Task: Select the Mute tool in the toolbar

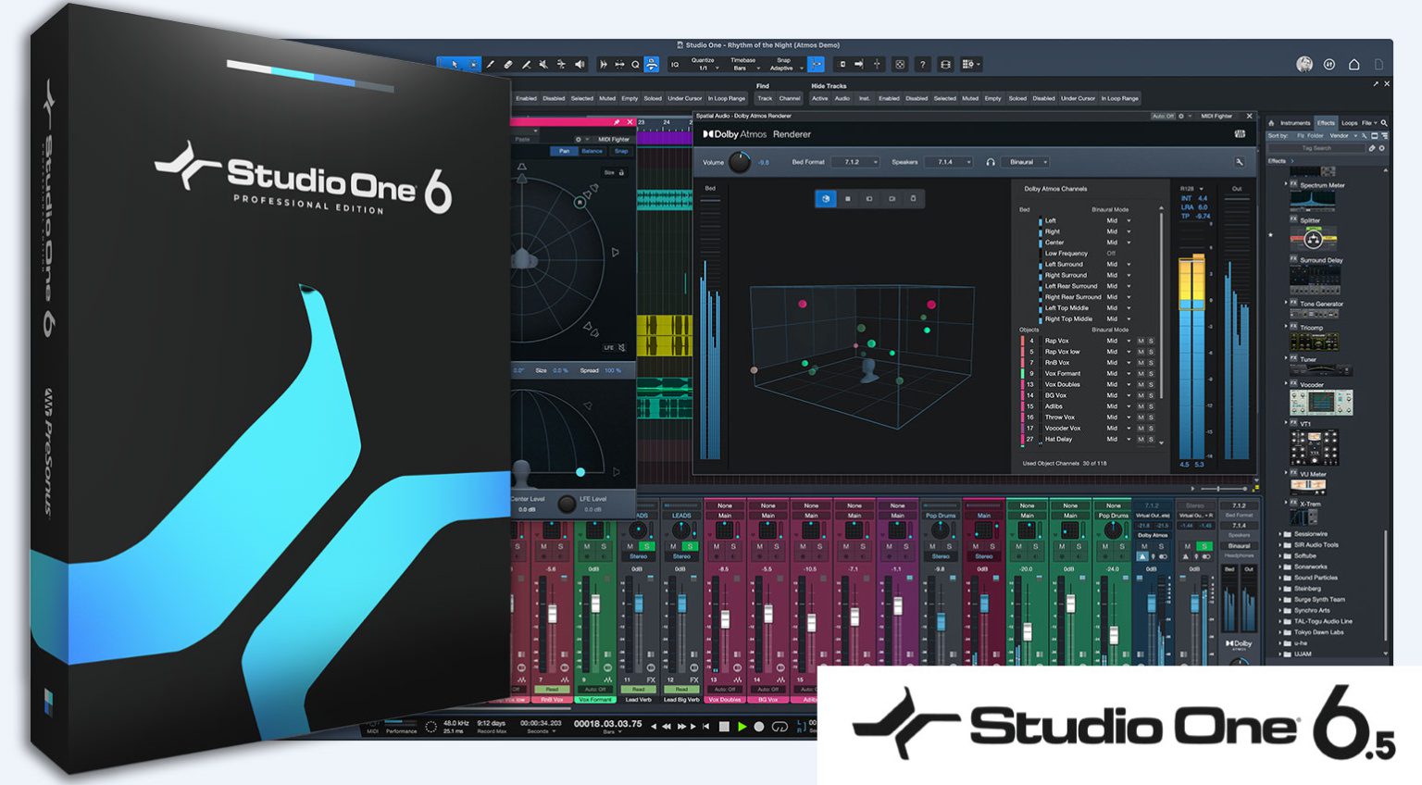Action: point(543,64)
